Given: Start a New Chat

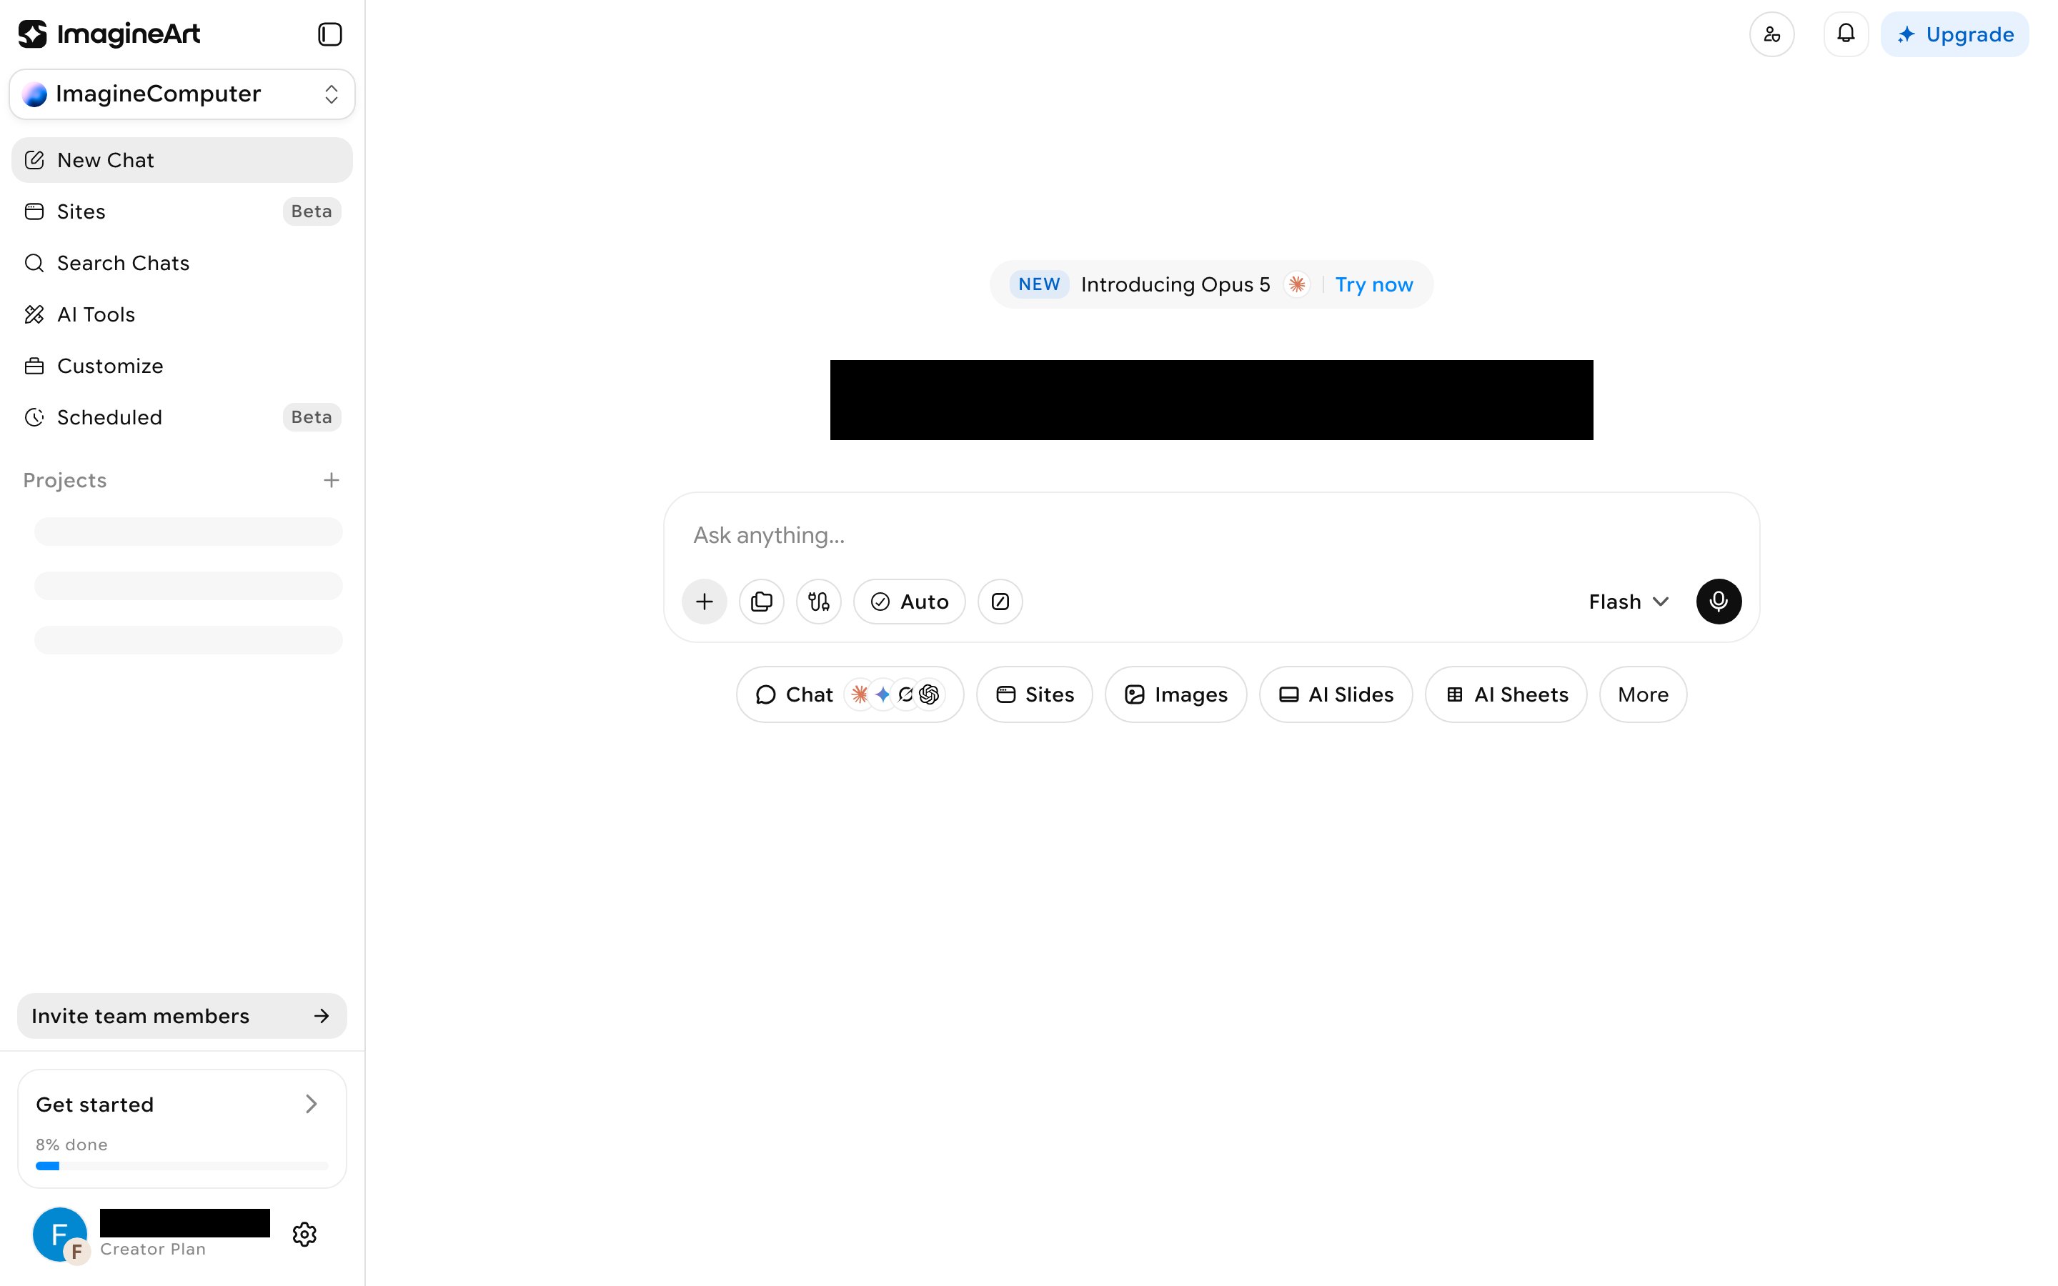Looking at the screenshot, I should [x=182, y=160].
